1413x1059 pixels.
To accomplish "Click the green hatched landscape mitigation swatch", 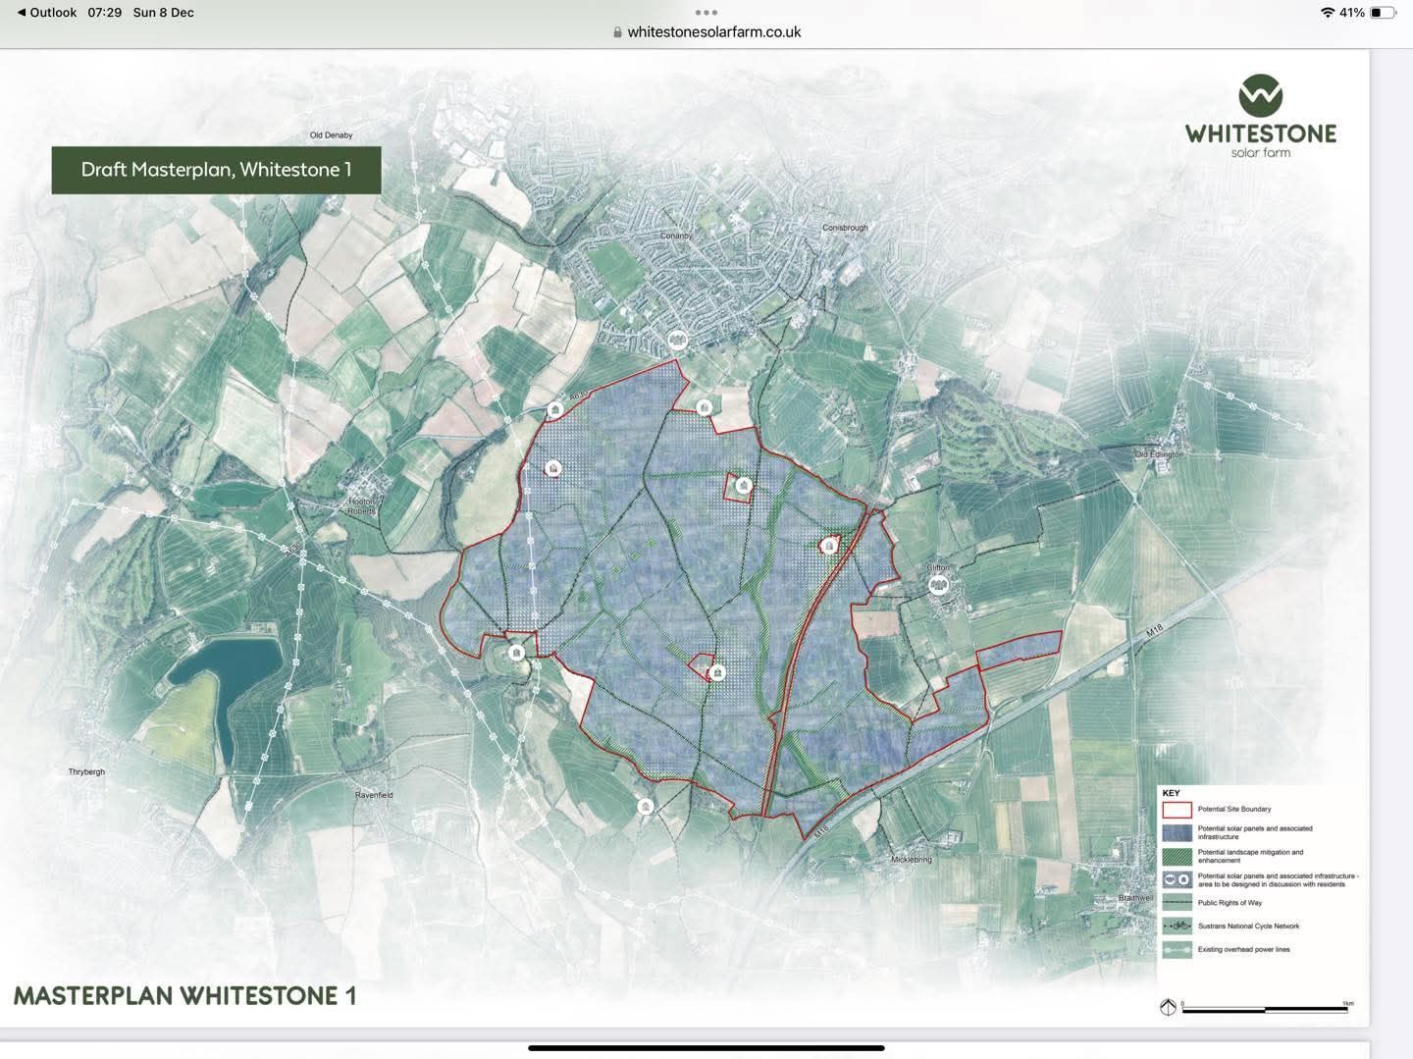I will (1177, 856).
